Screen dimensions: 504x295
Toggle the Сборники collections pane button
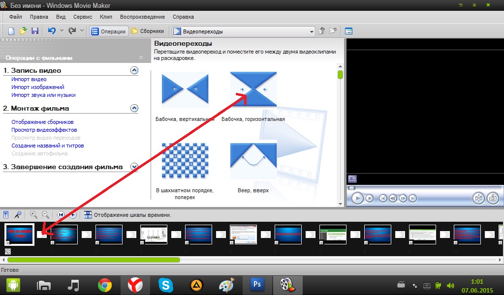[x=148, y=31]
